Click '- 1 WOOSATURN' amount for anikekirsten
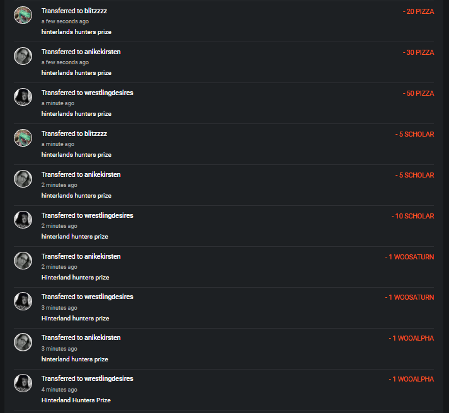Image resolution: width=449 pixels, height=413 pixels. 409,257
